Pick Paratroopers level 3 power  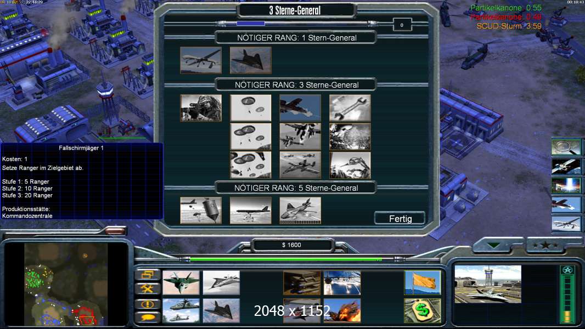[251, 165]
